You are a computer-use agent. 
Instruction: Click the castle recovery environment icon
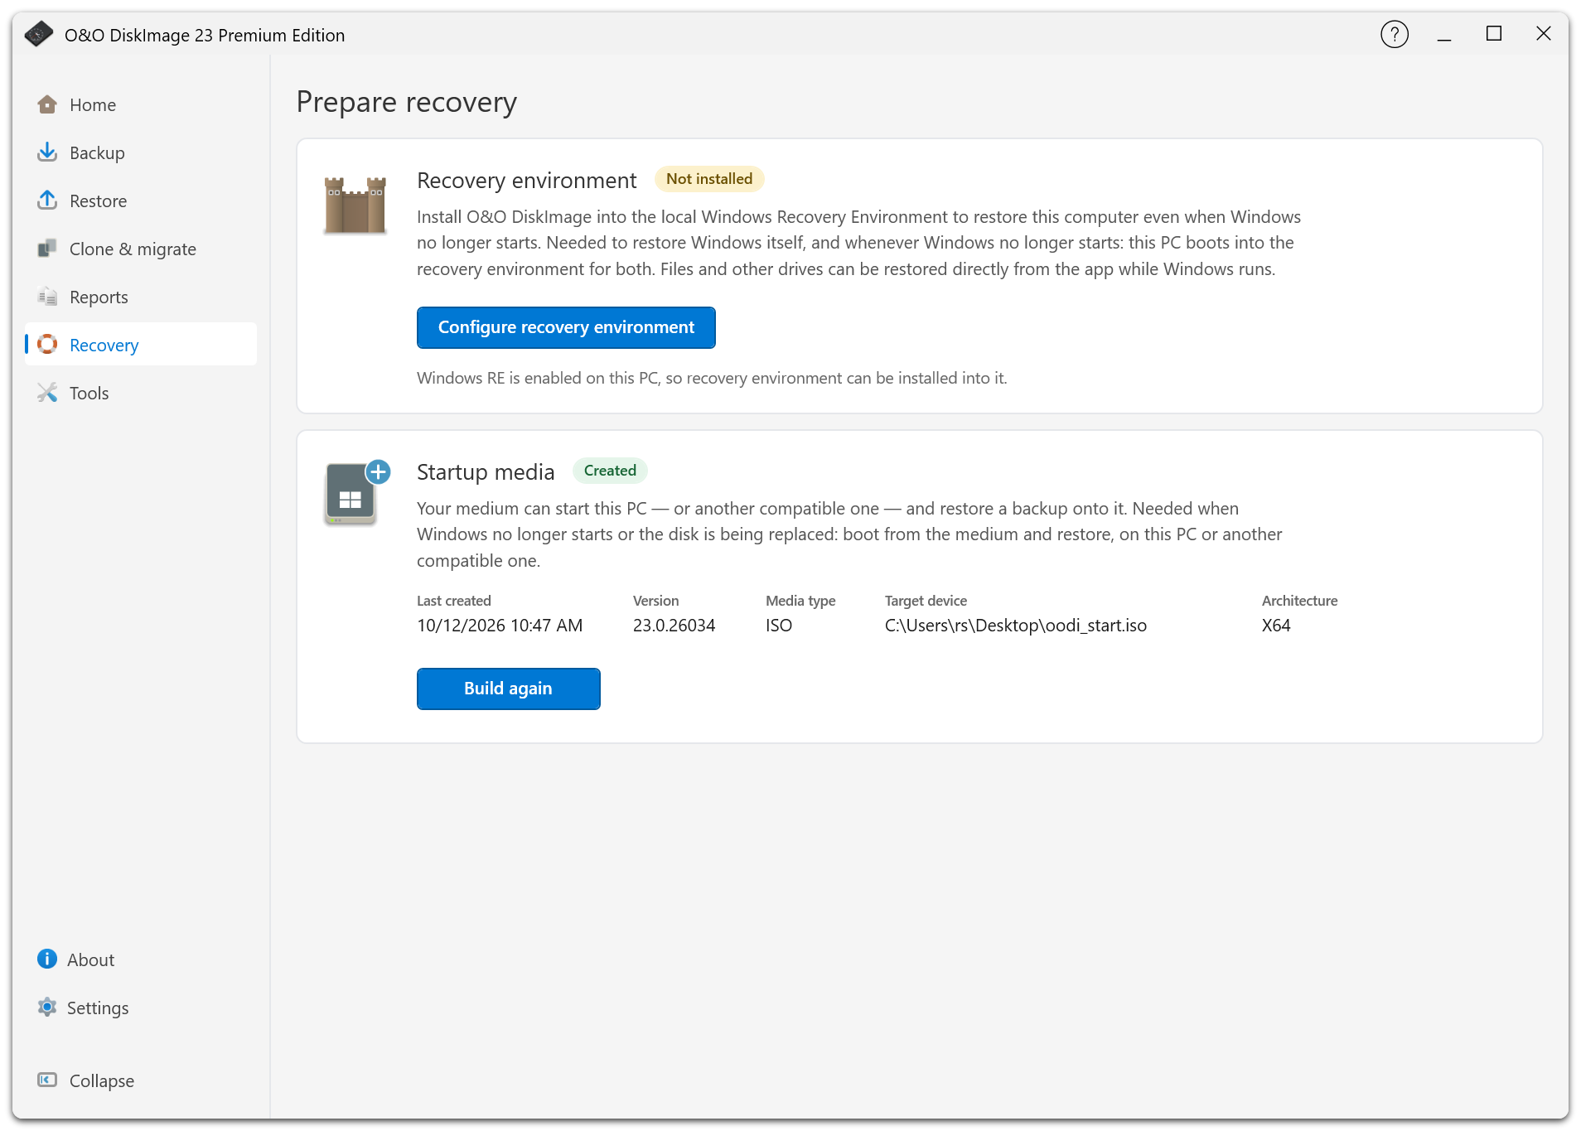pyautogui.click(x=355, y=205)
